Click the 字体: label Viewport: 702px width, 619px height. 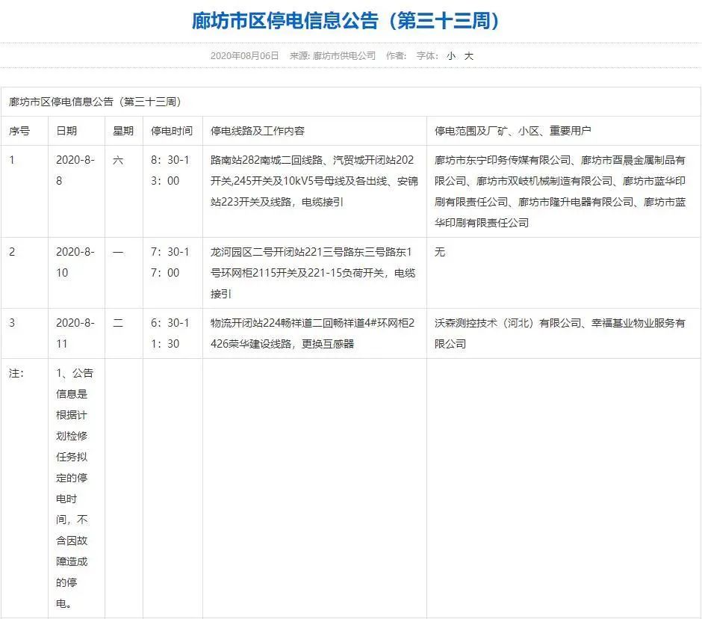click(x=427, y=55)
